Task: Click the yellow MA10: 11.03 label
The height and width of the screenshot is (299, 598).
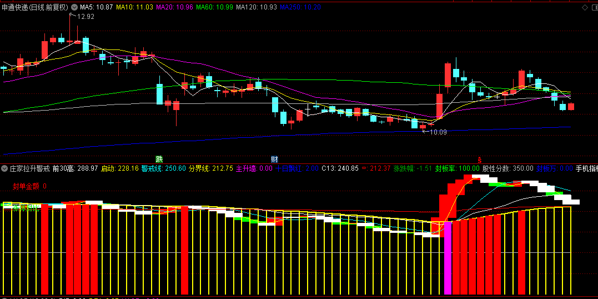Action: [x=134, y=7]
